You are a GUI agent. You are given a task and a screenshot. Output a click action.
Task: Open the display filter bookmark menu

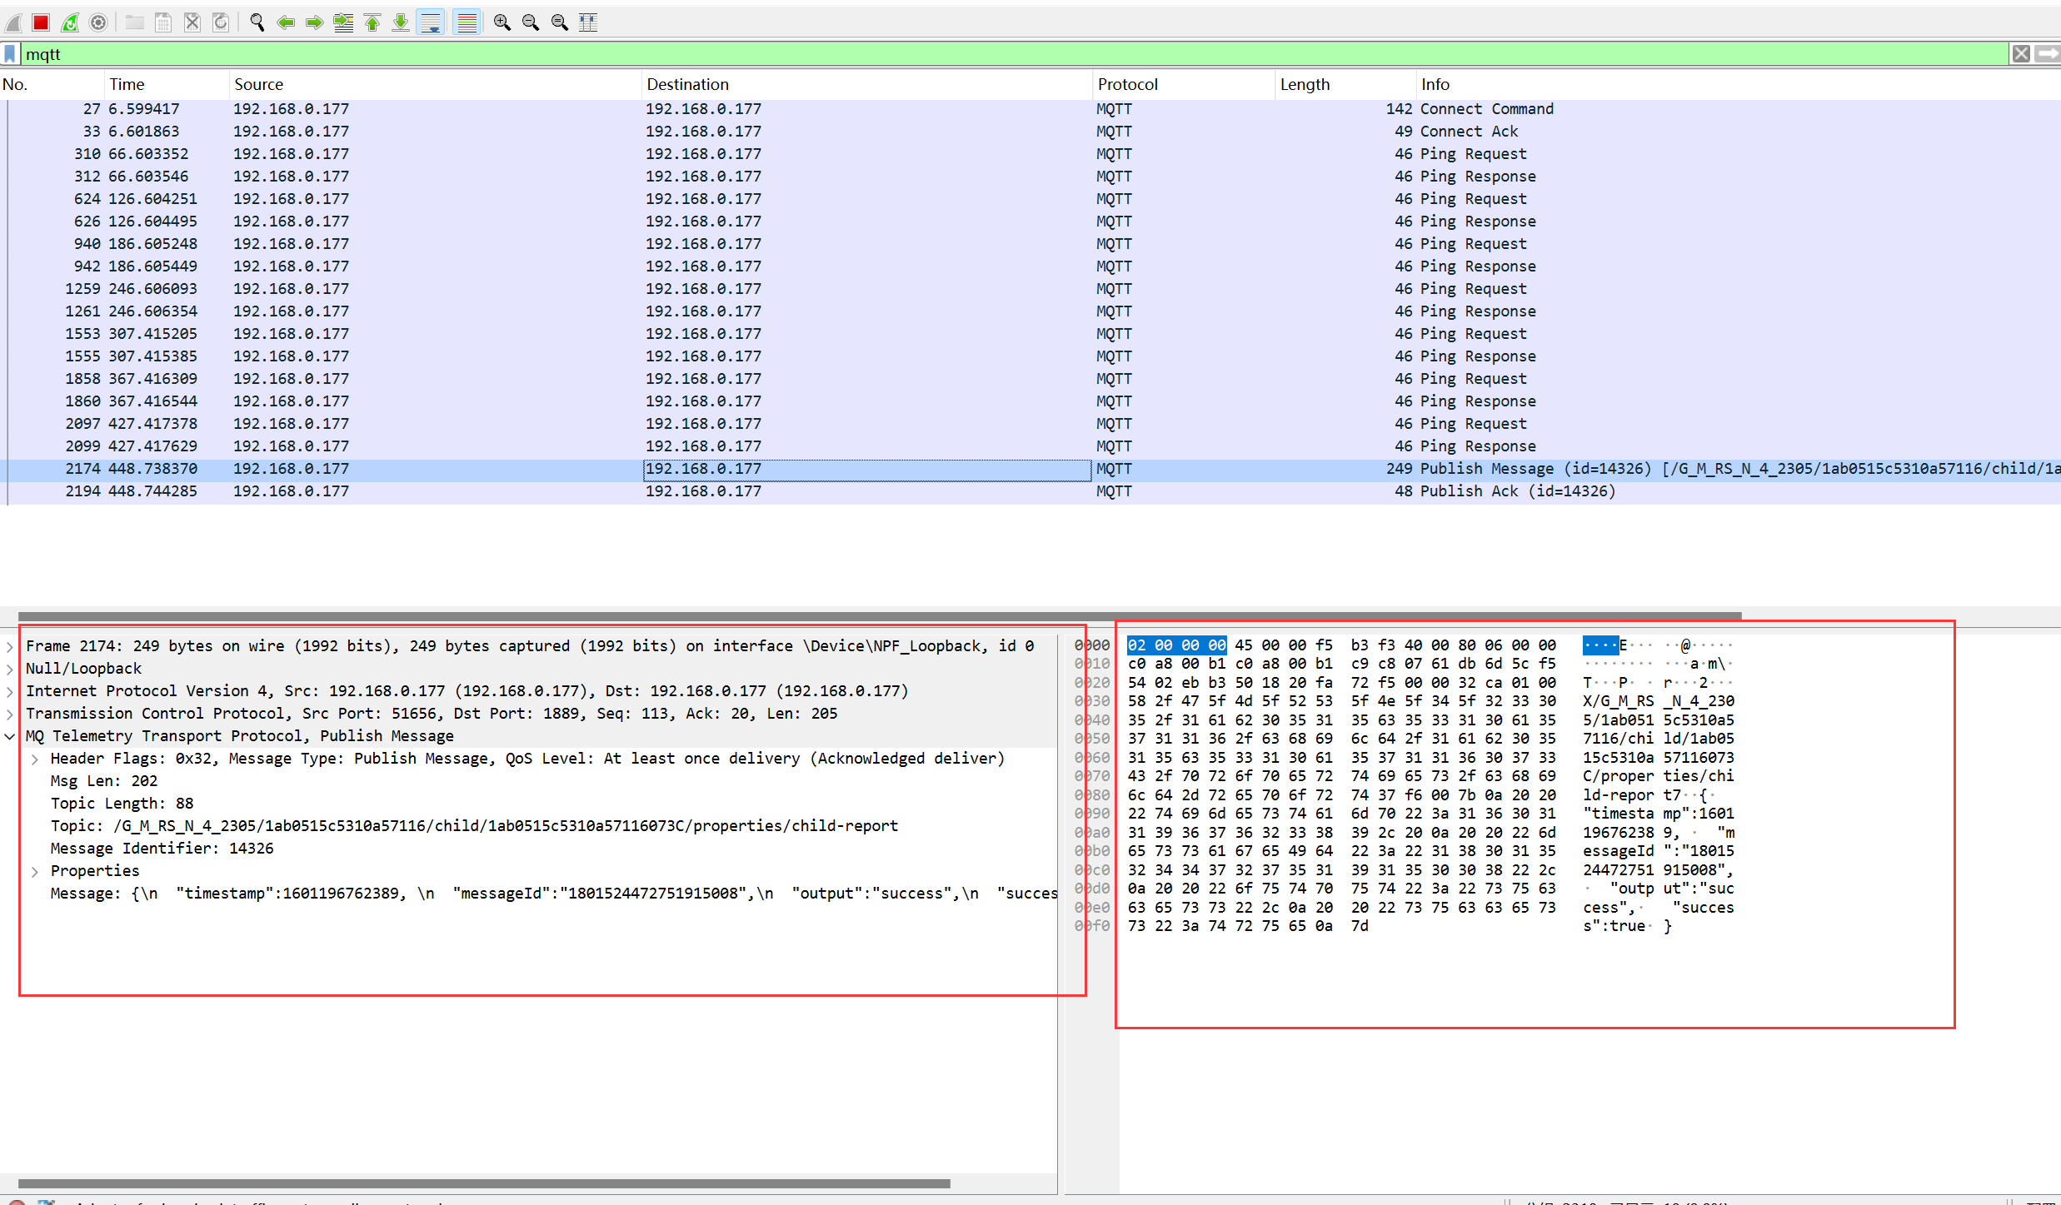tap(10, 54)
